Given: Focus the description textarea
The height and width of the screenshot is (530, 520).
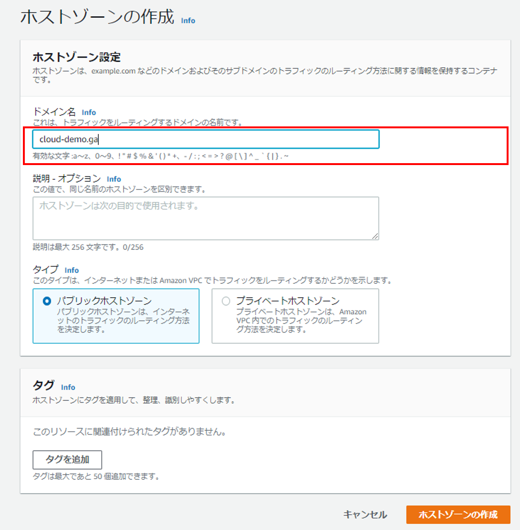Looking at the screenshot, I should tap(206, 218).
